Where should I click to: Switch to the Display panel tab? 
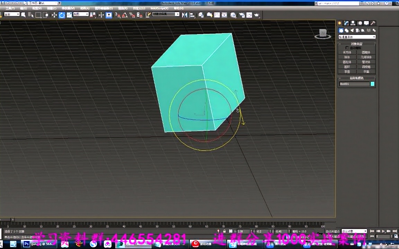(x=366, y=23)
